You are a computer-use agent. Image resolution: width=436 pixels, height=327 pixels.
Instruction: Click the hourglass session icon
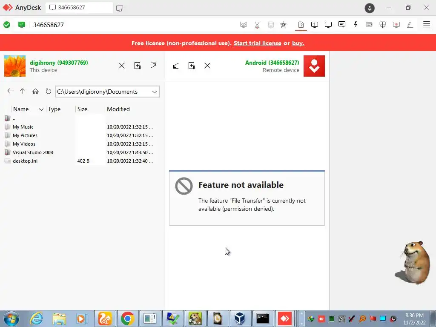coord(257,25)
